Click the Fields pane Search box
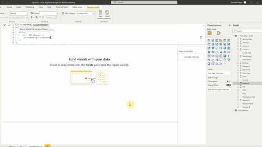 [x=247, y=31]
